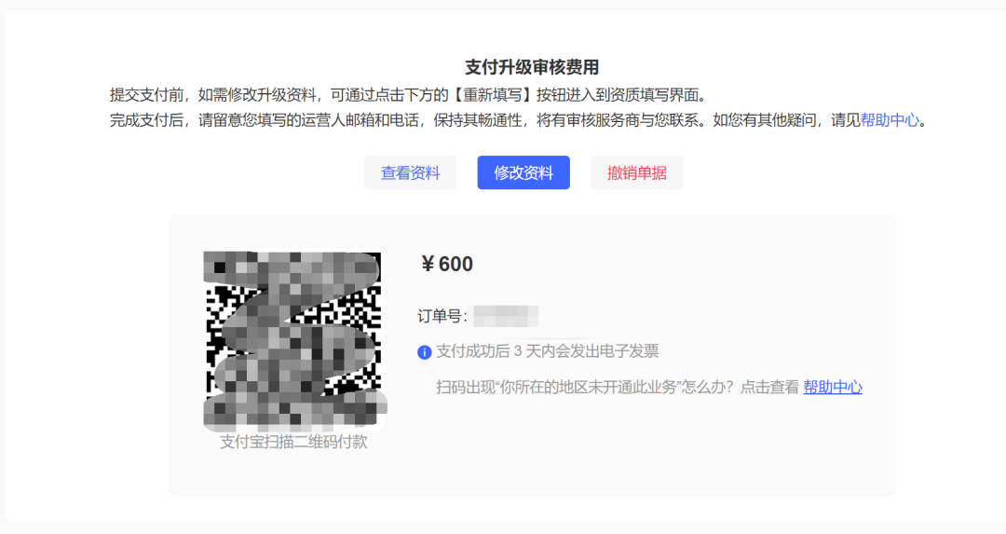Click the Alipay payment QR code image

pos(294,341)
